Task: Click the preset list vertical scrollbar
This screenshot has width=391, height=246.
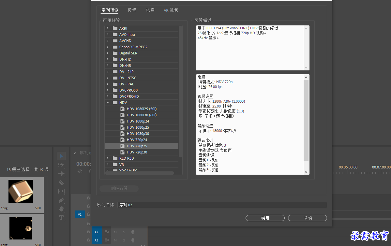Action: (180, 92)
